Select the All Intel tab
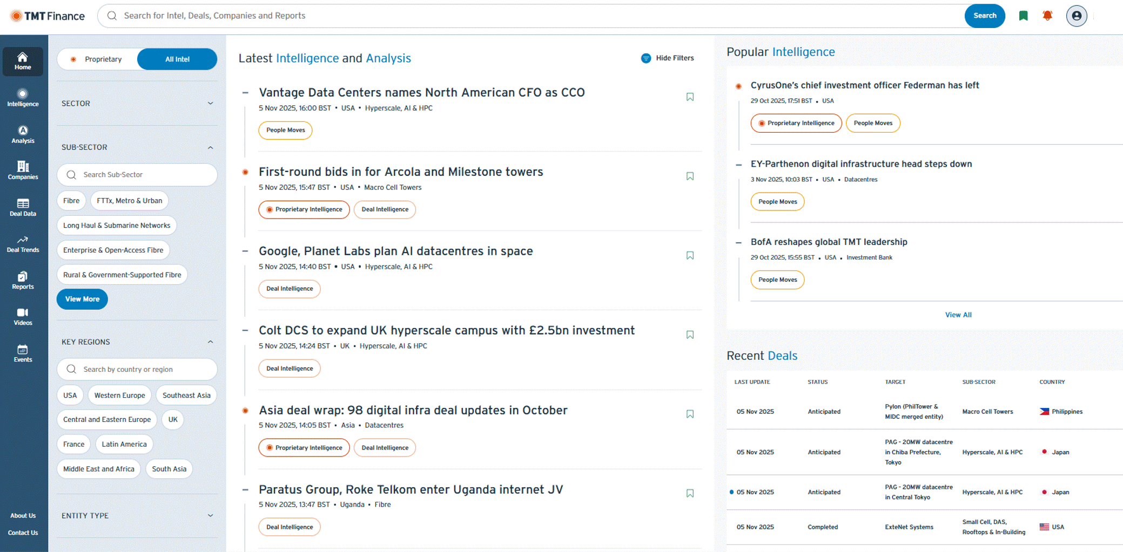This screenshot has height=552, width=1123. point(177,59)
